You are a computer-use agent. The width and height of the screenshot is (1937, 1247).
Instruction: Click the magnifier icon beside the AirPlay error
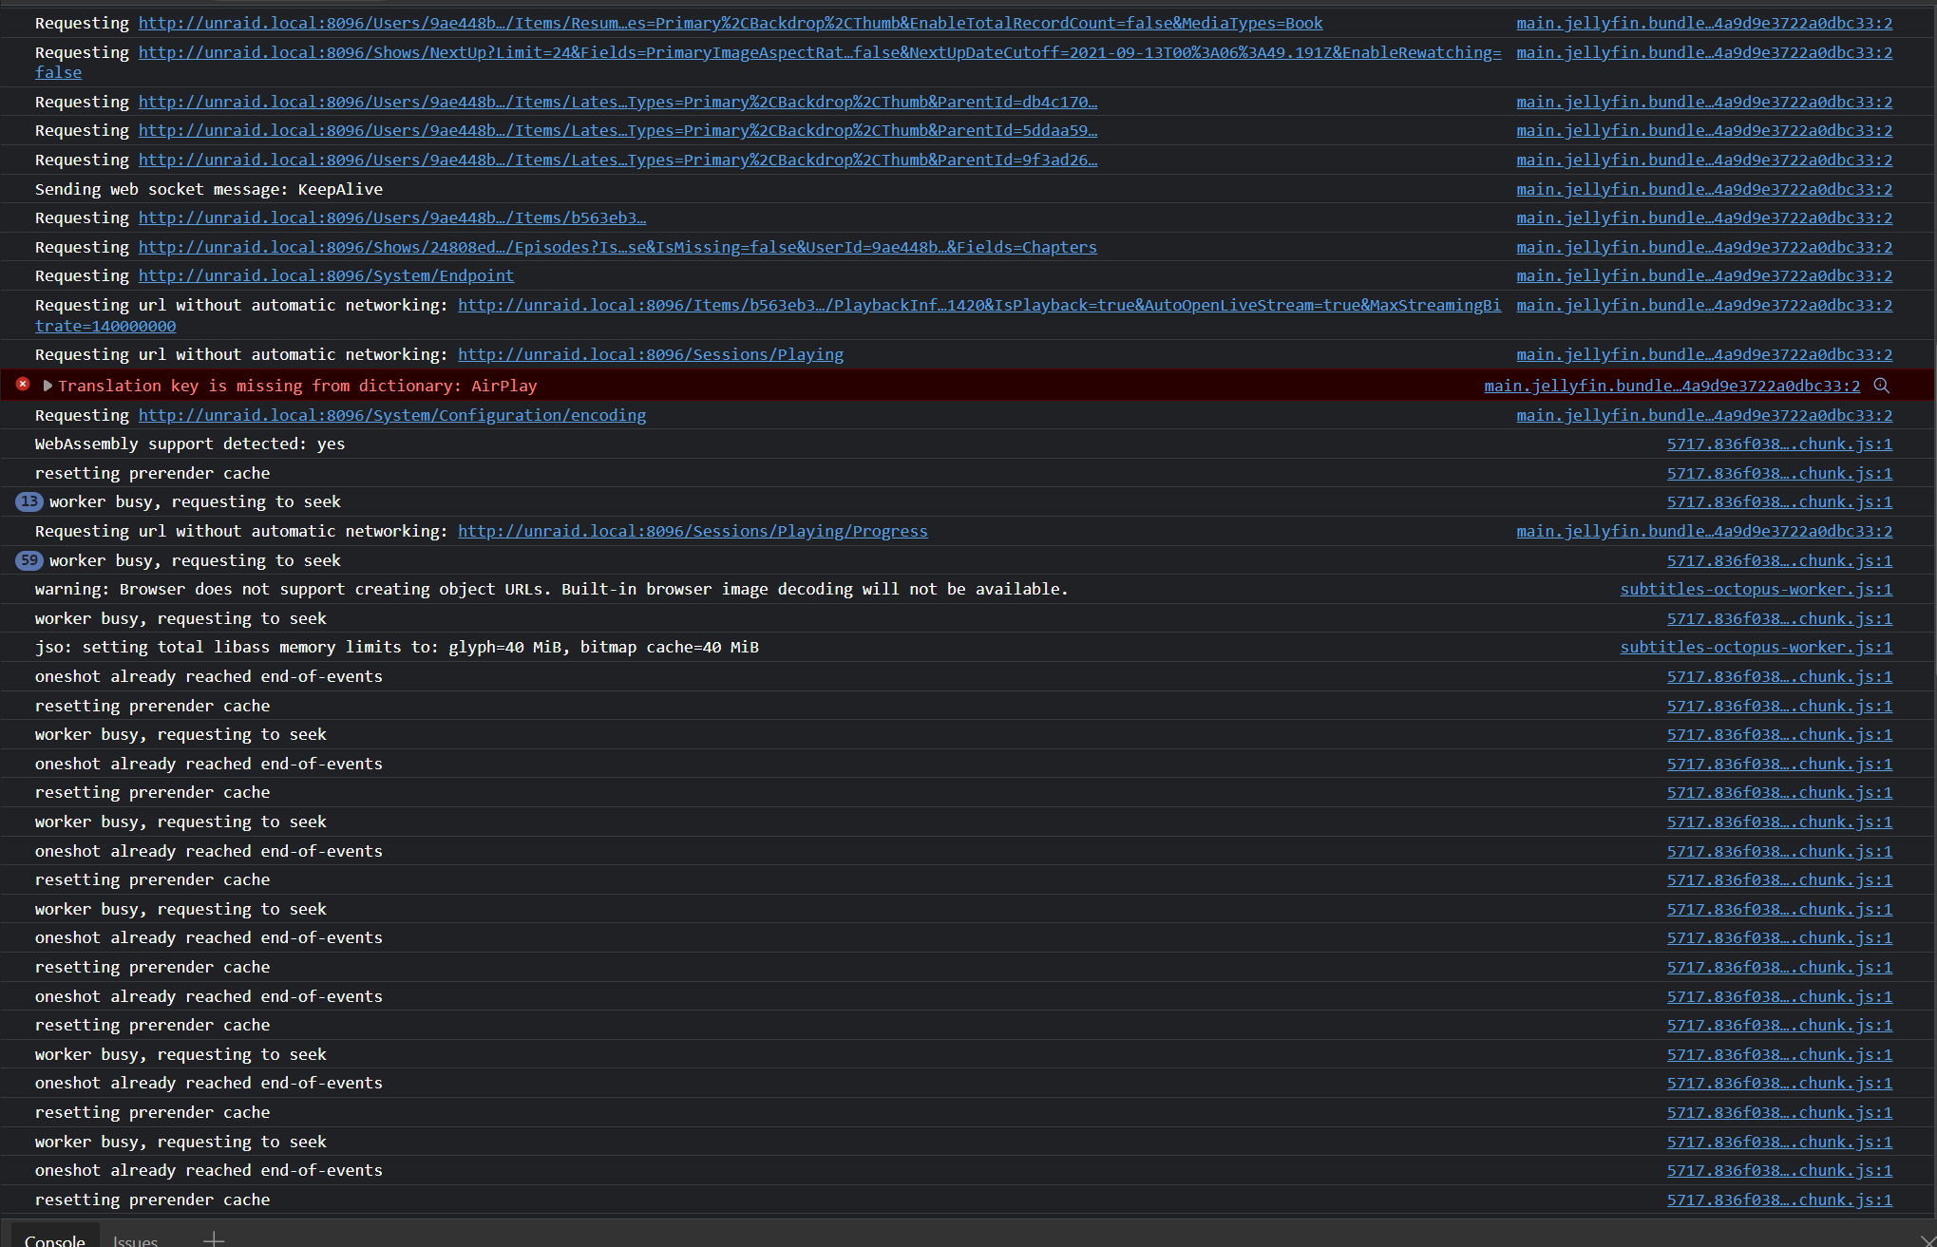(1884, 386)
